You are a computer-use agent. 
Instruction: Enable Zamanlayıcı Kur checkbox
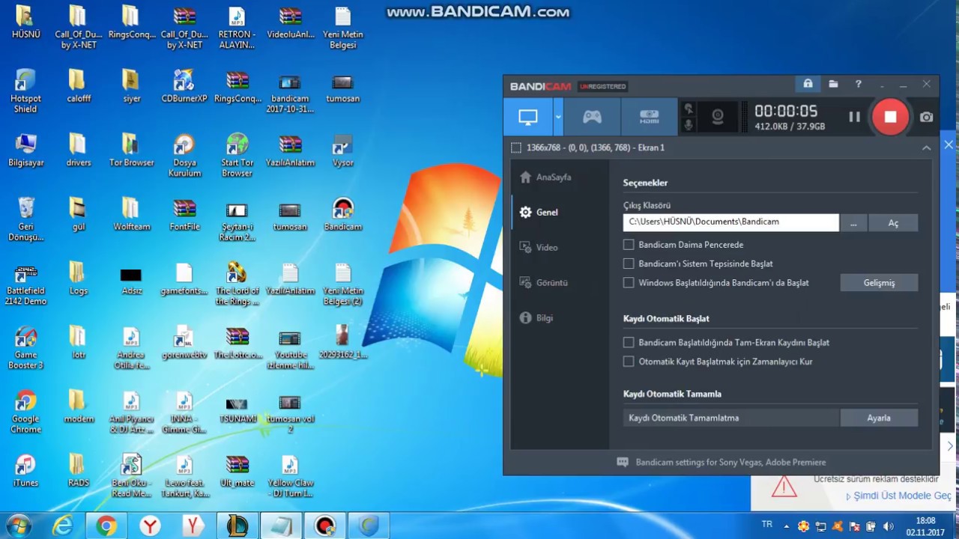coord(629,362)
